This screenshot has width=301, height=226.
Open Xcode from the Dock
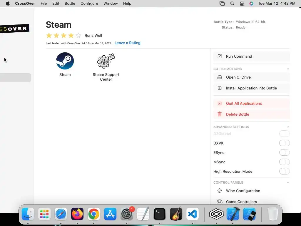[233, 214]
